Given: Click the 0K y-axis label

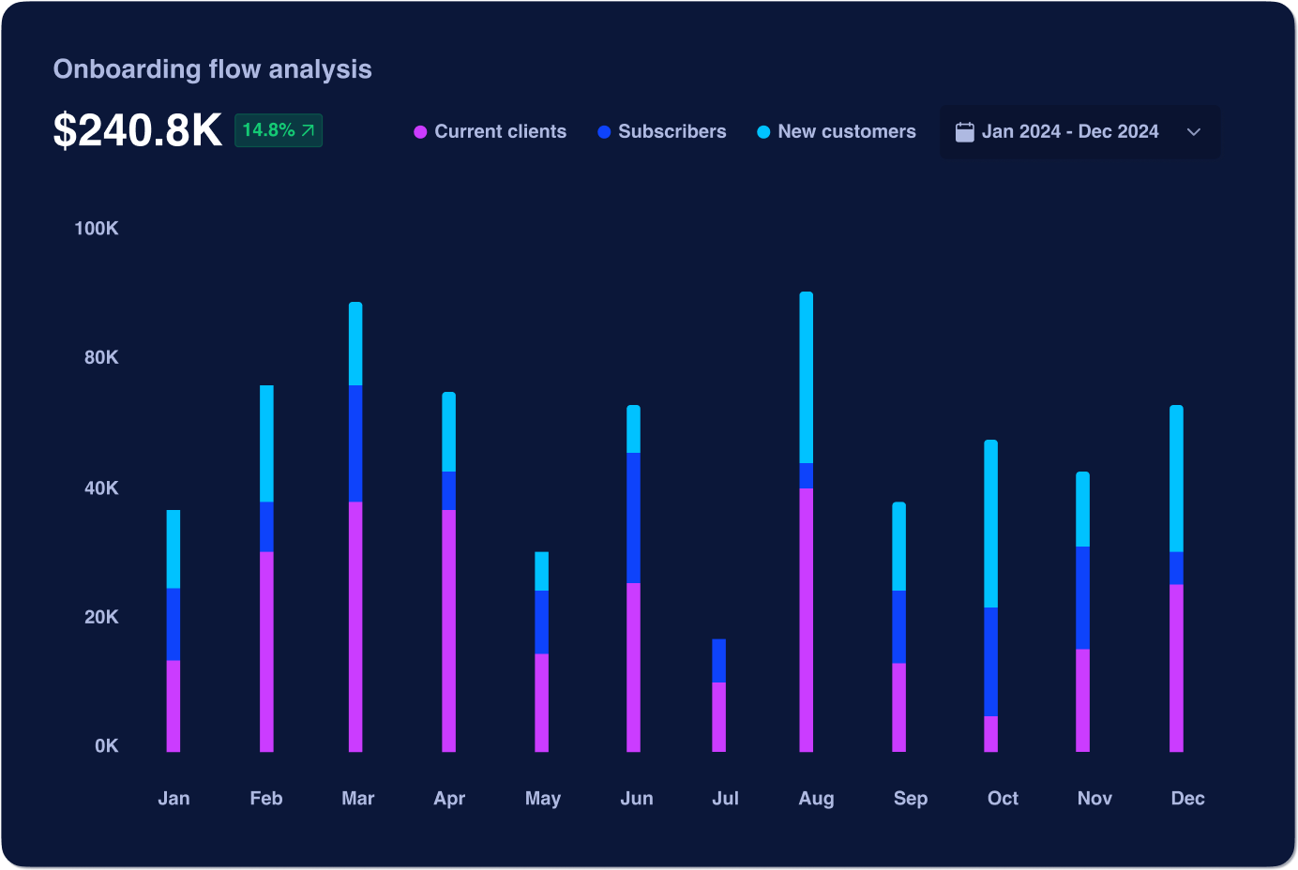Looking at the screenshot, I should click(107, 746).
